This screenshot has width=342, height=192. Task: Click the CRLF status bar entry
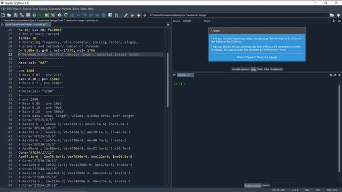click(x=307, y=190)
